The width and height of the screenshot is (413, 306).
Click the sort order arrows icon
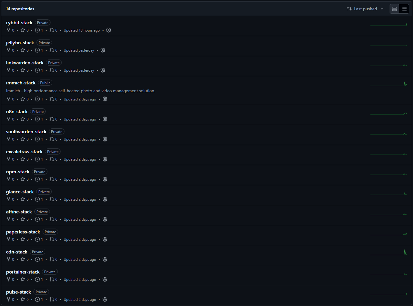coord(349,9)
